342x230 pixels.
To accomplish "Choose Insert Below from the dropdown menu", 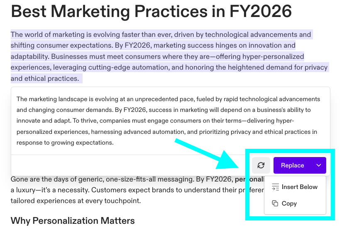I will click(295, 187).
